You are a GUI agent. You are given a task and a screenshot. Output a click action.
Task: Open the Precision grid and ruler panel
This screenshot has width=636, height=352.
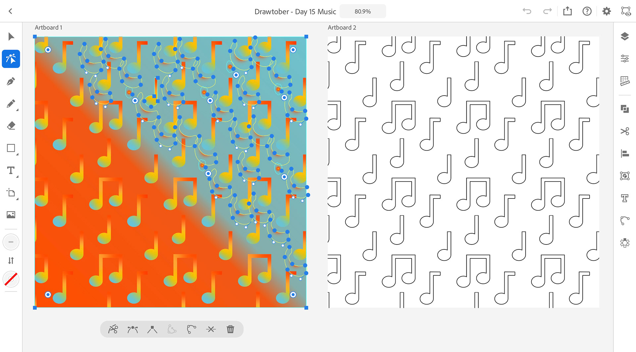(x=625, y=81)
